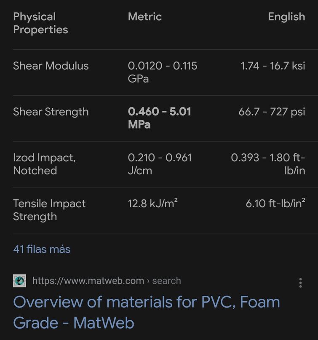Click the 0.0120 - 0.115 GPa value
The height and width of the screenshot is (340, 318).
coord(162,72)
